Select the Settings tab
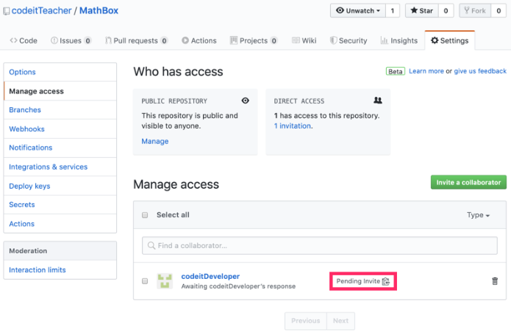Viewport: 511px width, 334px height. pos(450,40)
